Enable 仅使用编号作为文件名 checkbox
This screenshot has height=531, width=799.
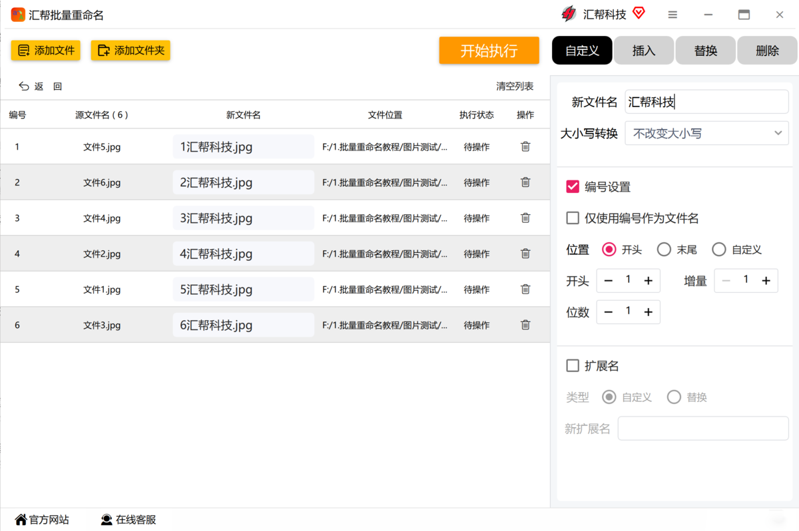573,218
